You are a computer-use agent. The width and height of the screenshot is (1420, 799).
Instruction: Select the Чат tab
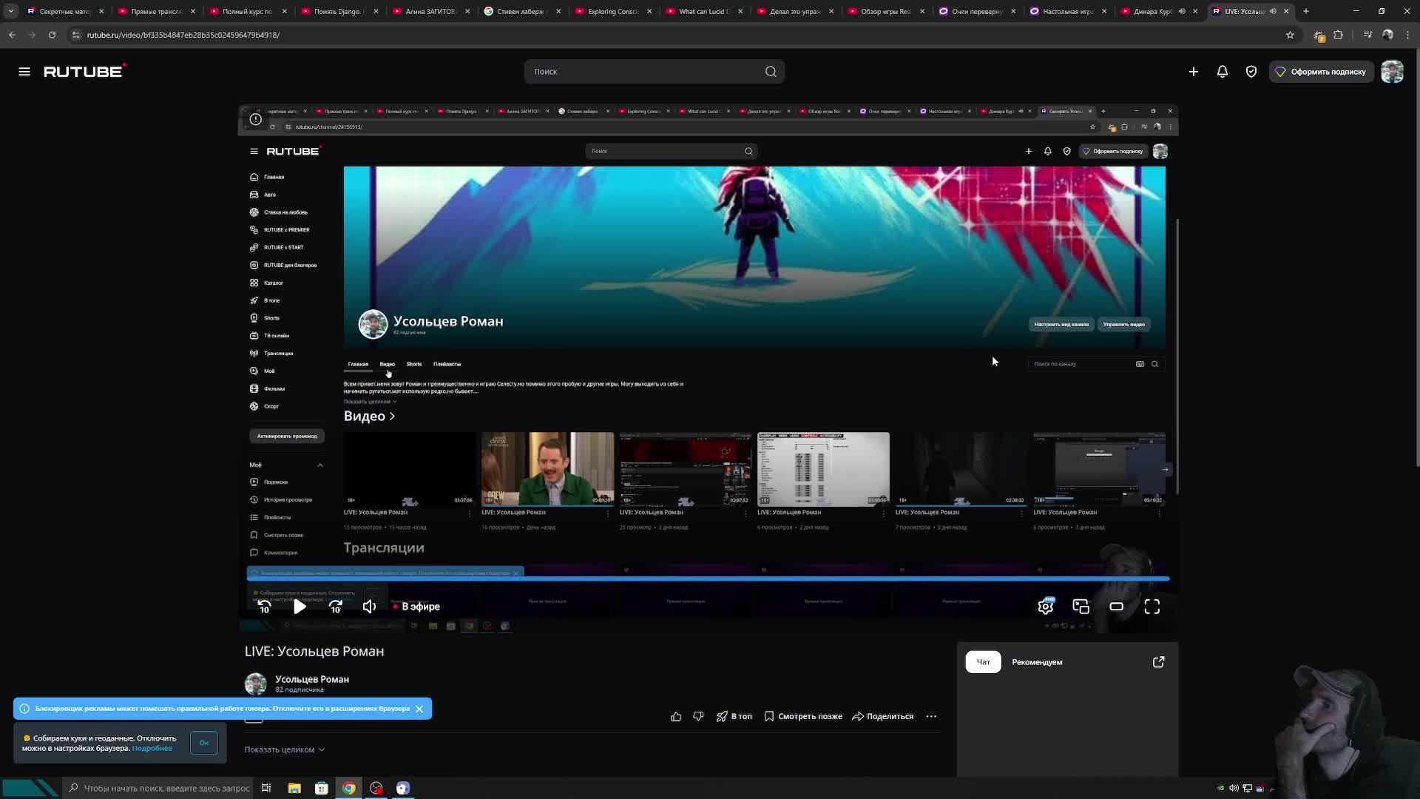tap(983, 662)
